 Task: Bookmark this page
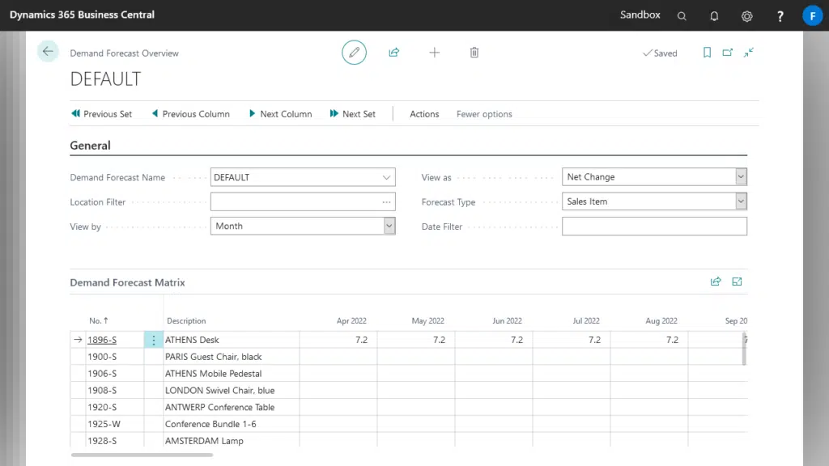tap(707, 53)
